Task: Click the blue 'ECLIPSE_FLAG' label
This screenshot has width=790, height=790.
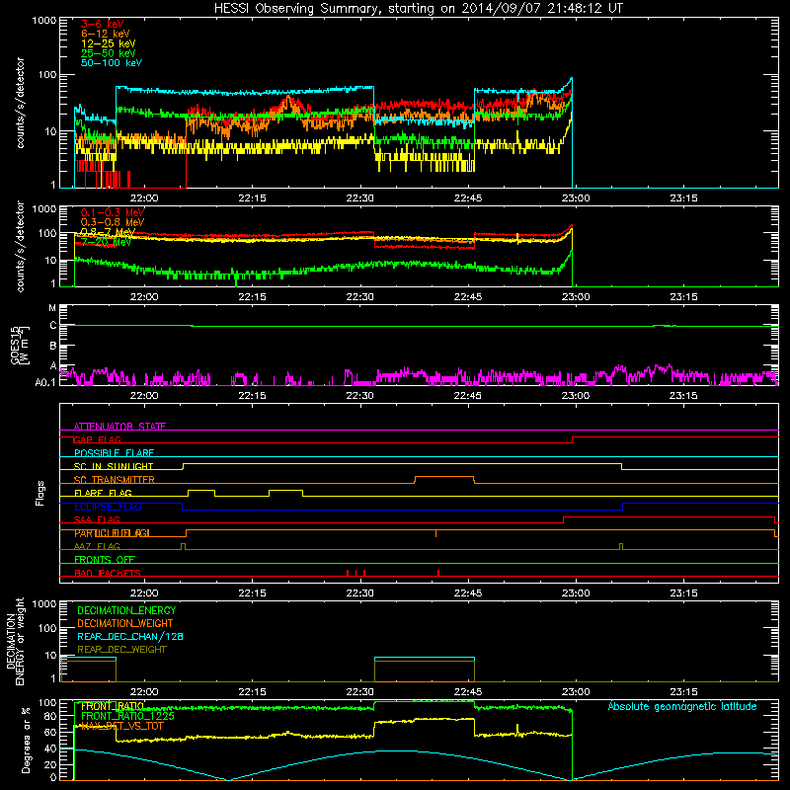Action: click(x=108, y=507)
